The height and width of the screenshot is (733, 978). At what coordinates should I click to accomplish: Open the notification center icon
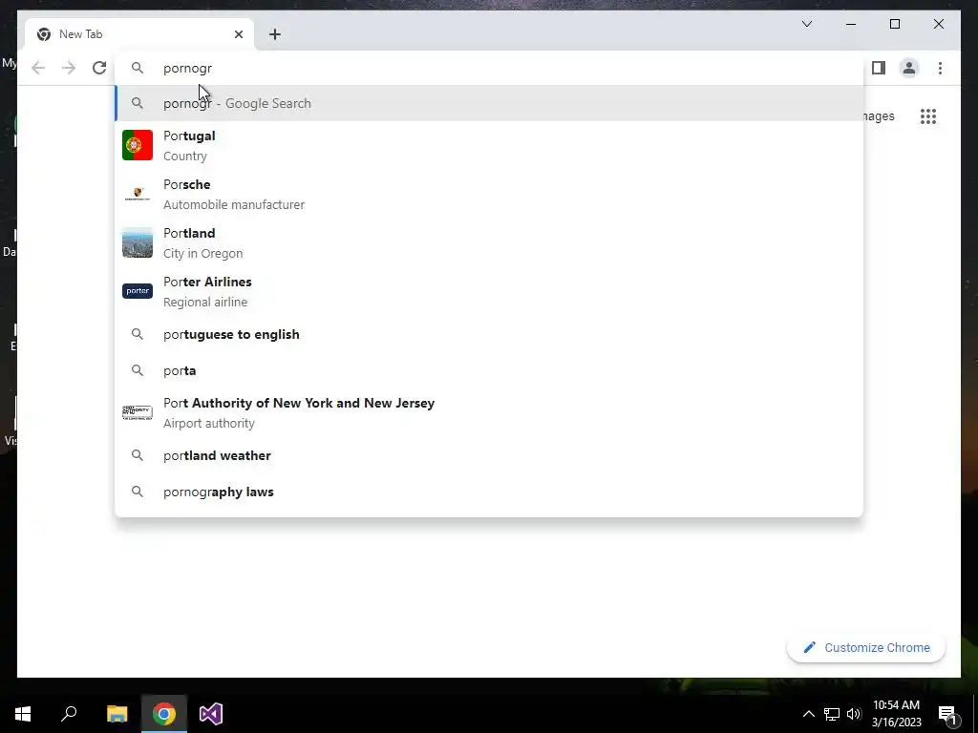tap(948, 714)
